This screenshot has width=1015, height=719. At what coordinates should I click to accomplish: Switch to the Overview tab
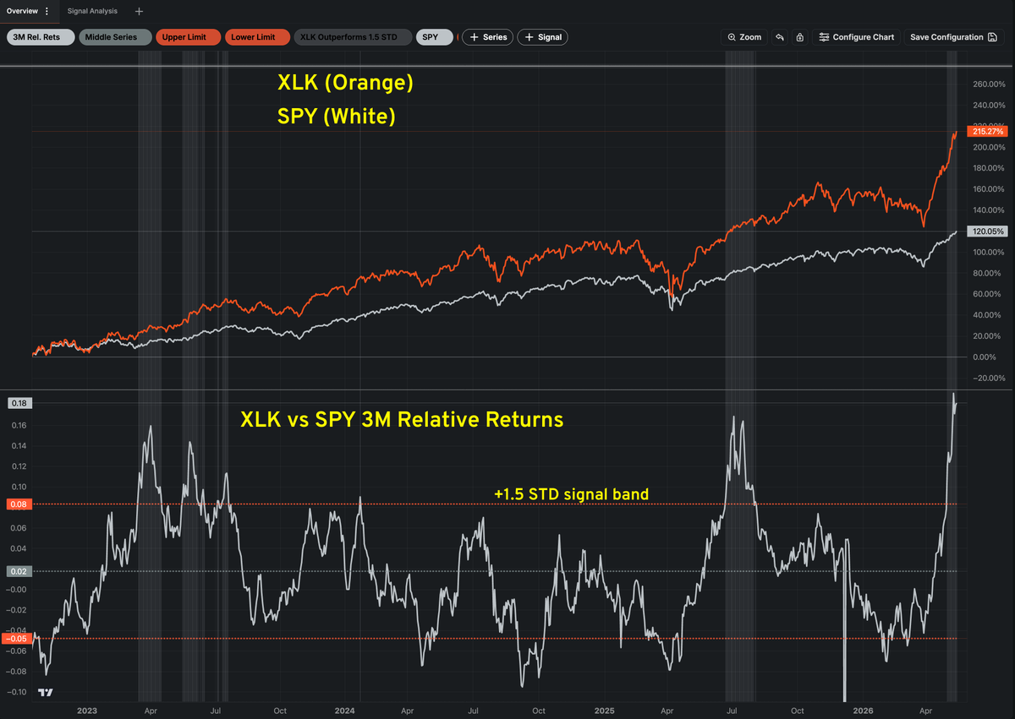coord(22,11)
